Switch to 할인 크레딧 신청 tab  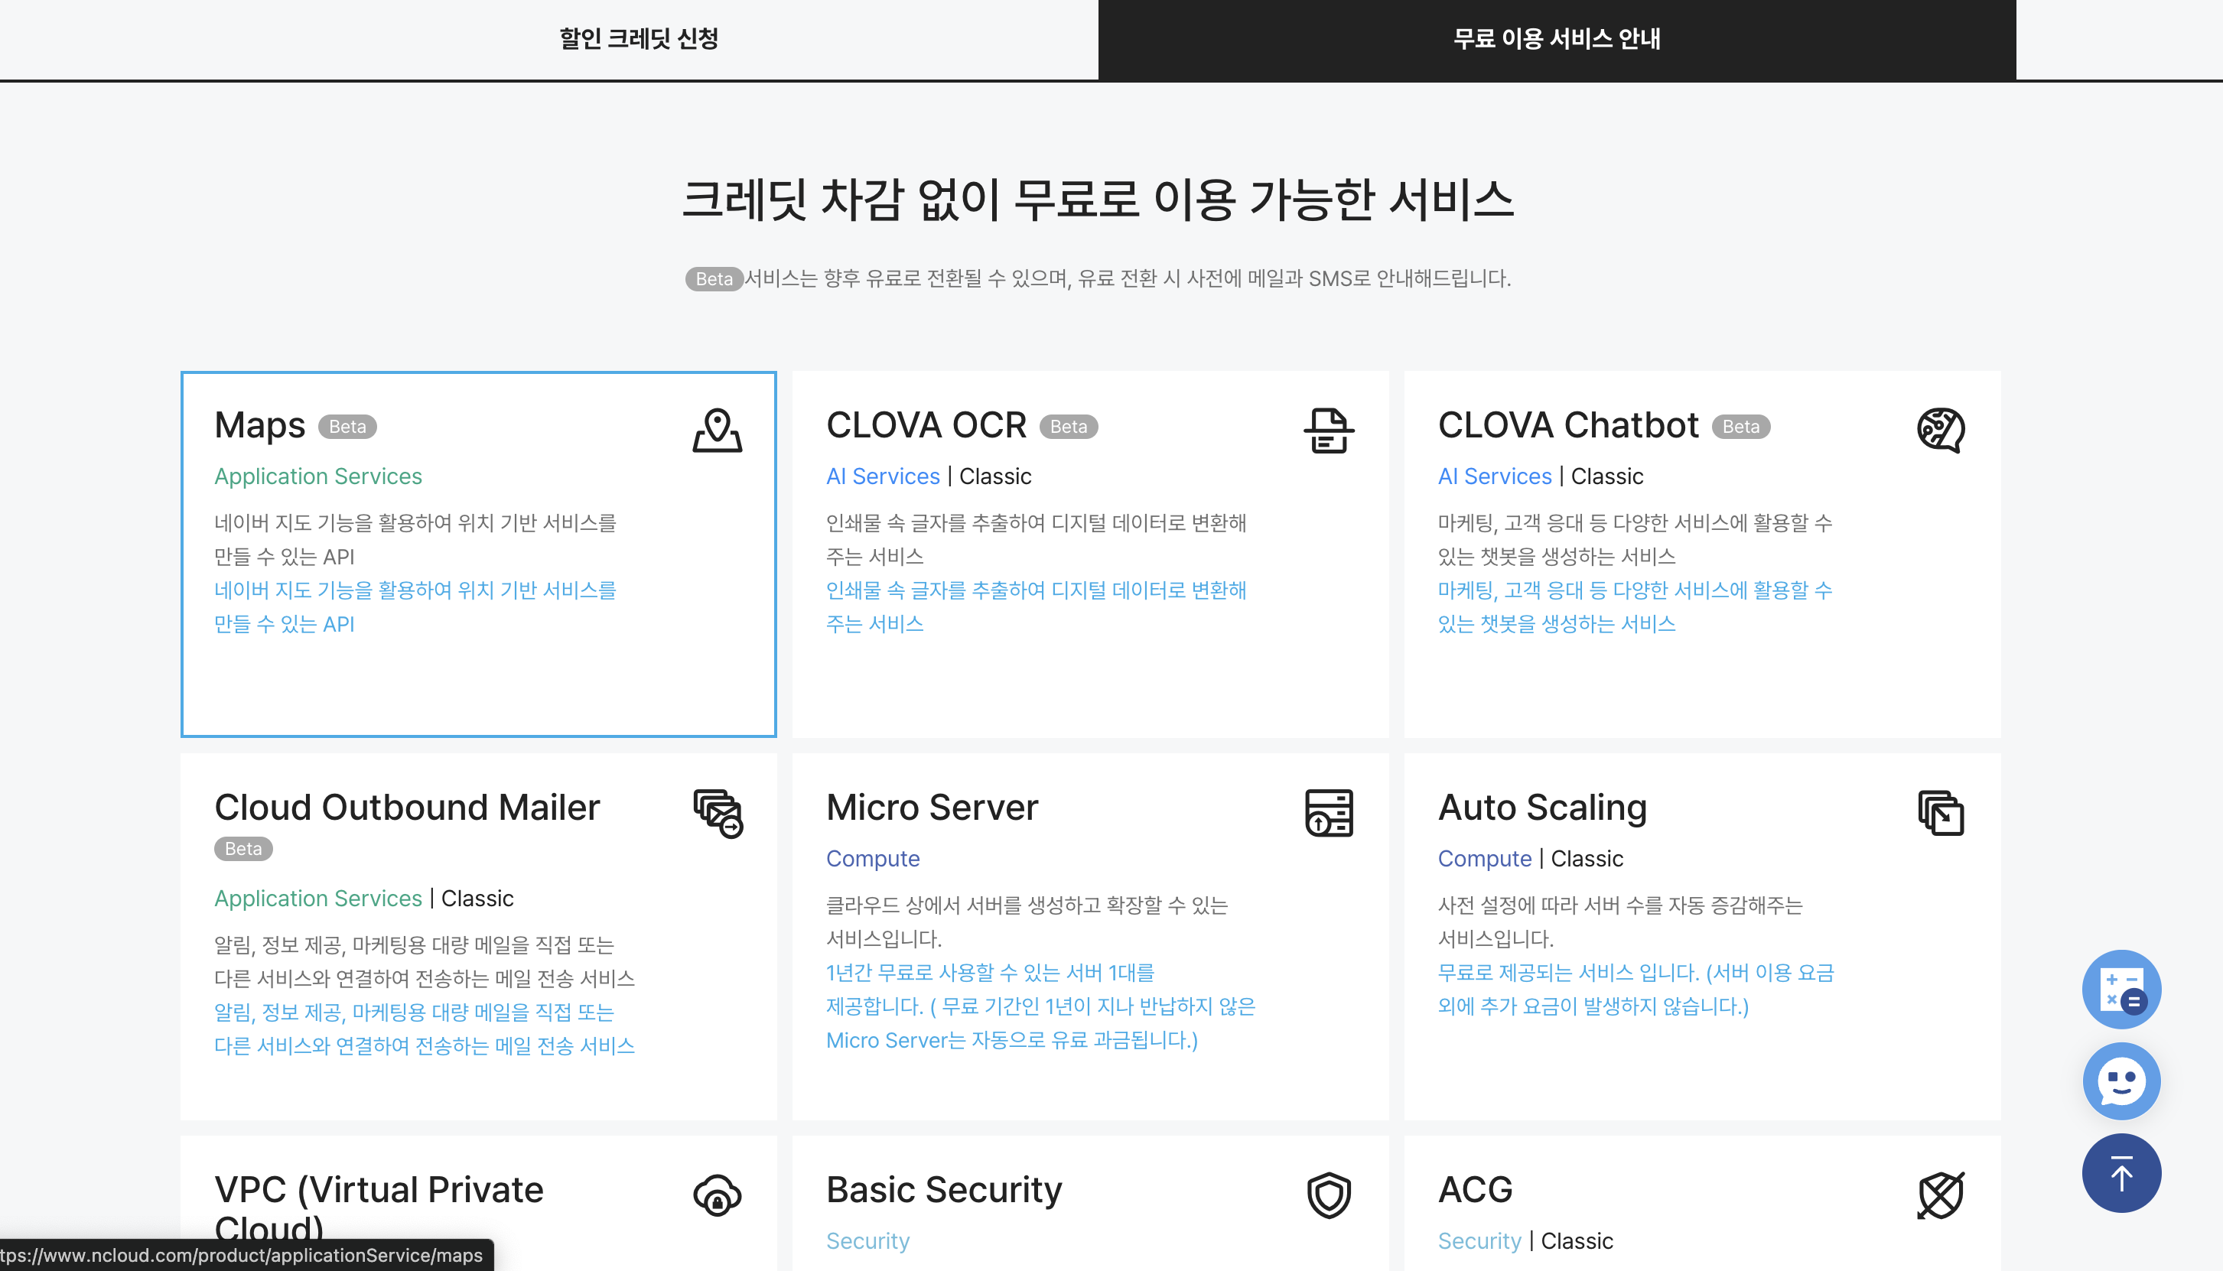pyautogui.click(x=638, y=39)
